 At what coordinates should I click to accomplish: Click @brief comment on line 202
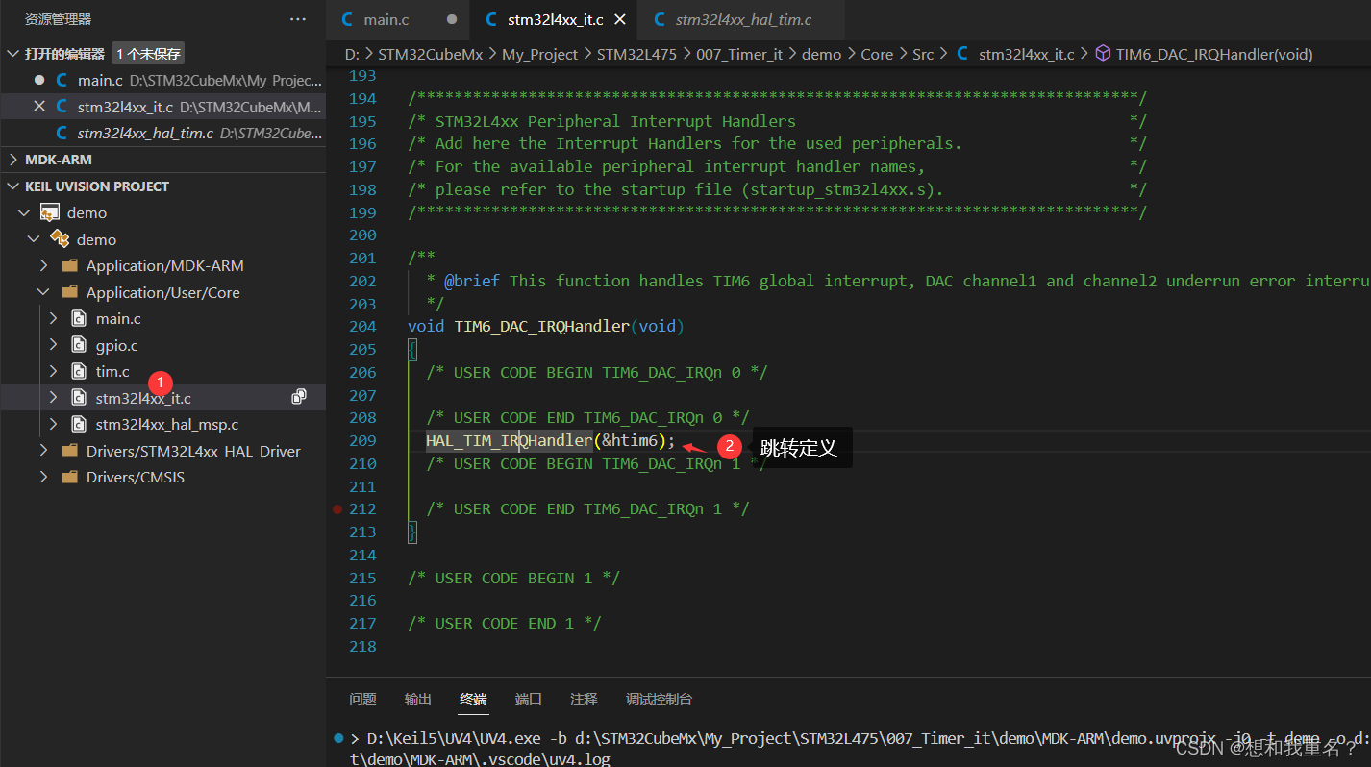tap(471, 282)
